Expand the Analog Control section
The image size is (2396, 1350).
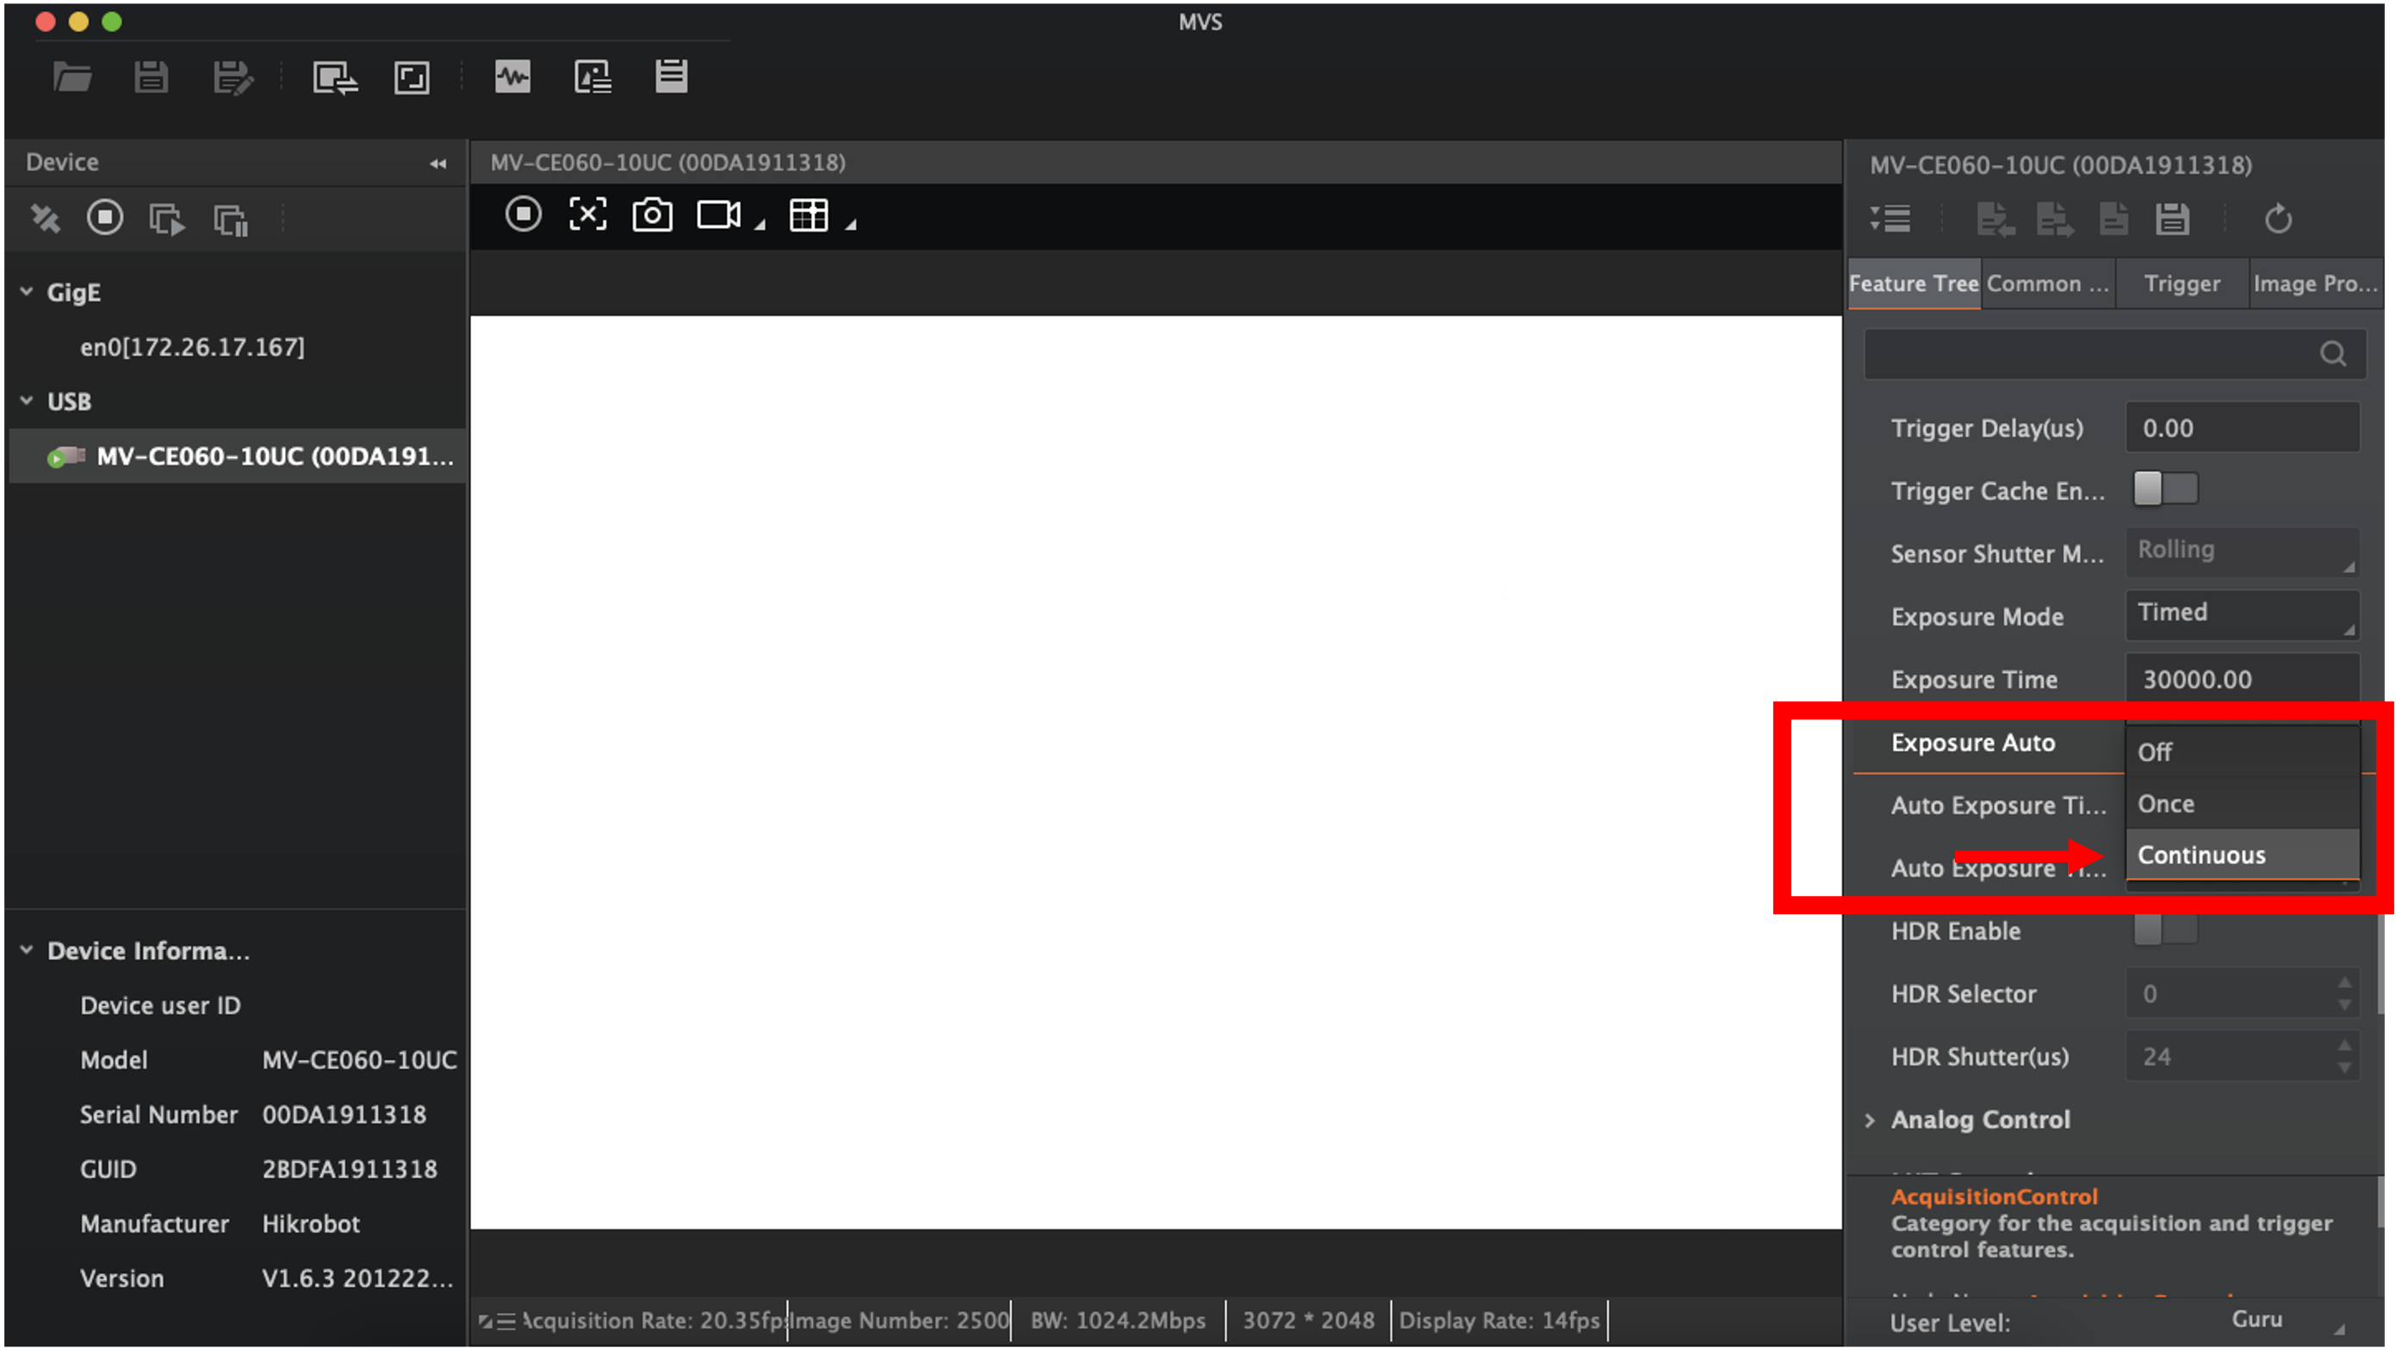point(1871,1120)
